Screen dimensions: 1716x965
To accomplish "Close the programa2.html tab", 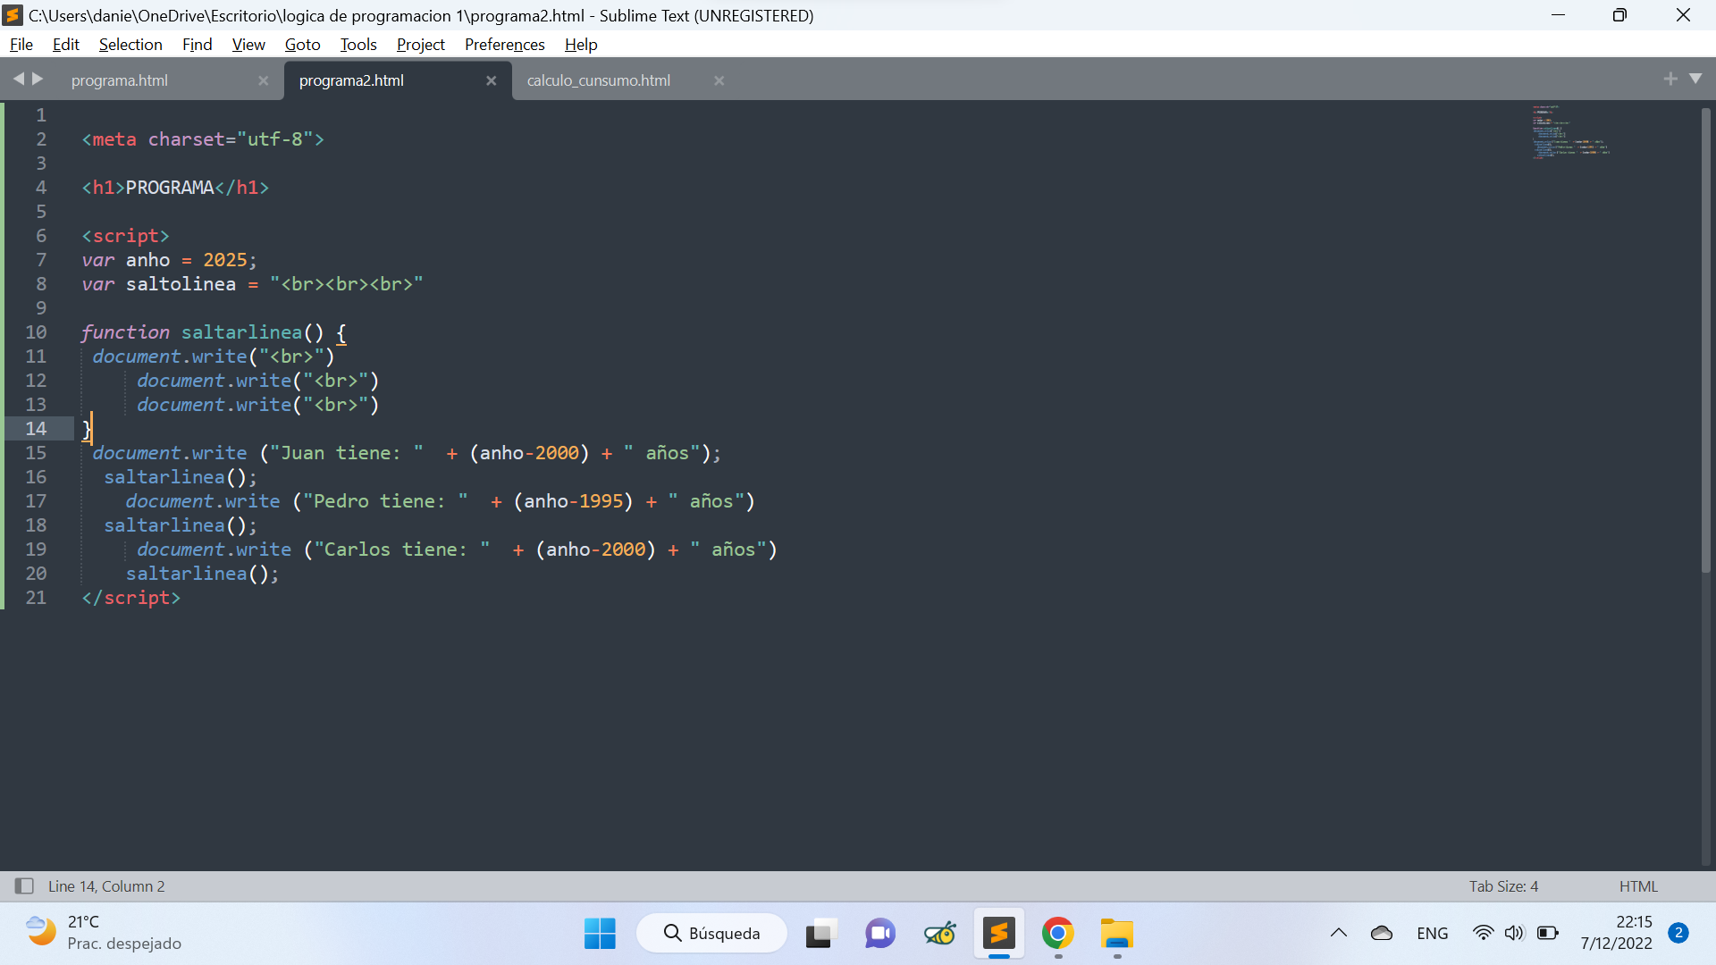I will click(491, 80).
